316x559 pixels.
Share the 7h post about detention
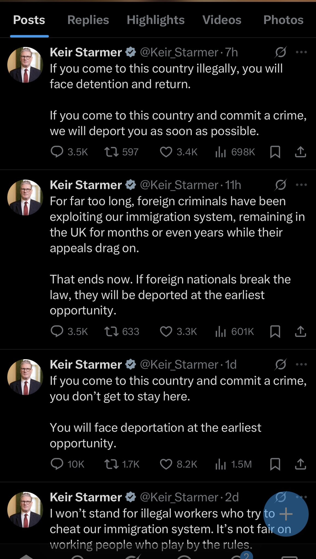click(300, 152)
